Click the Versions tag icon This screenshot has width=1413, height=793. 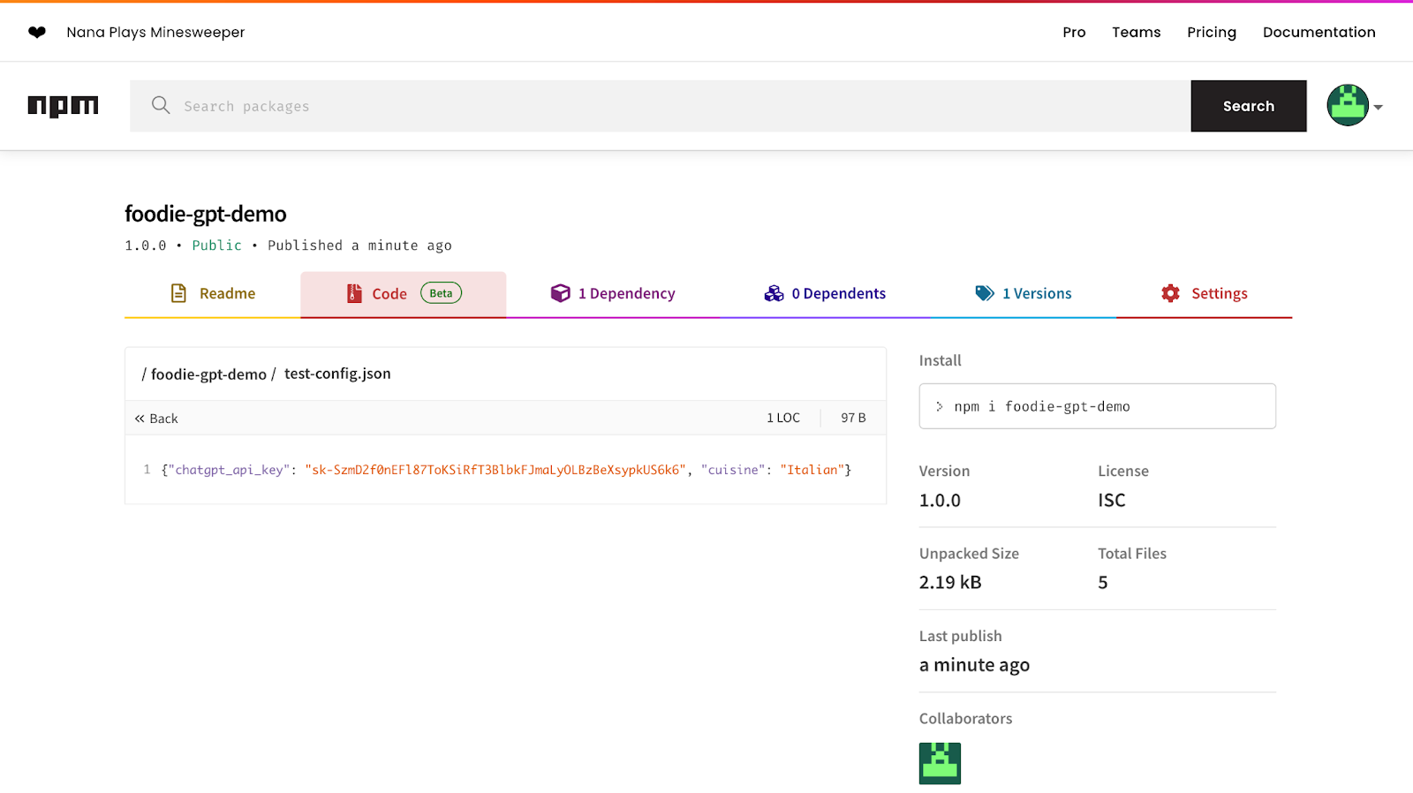coord(985,293)
